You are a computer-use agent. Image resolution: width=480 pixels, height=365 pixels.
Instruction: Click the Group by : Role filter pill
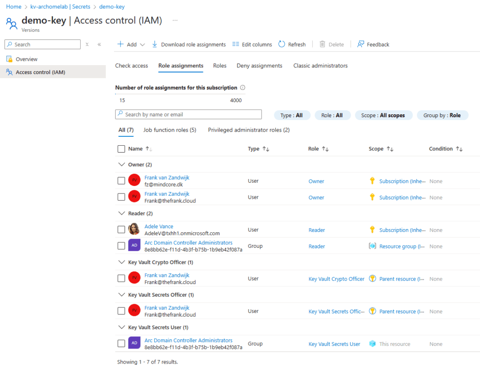(x=442, y=115)
